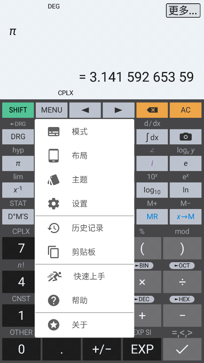Move cursor left with the left arrow key
The image size is (204, 363).
[x=85, y=110]
